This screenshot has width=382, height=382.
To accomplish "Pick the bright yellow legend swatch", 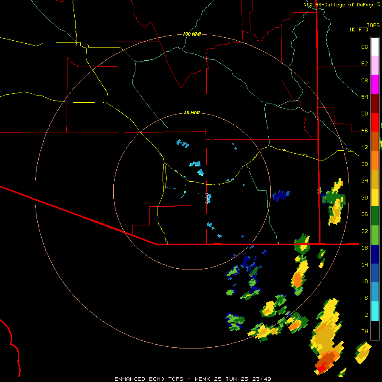I will pyautogui.click(x=375, y=198).
